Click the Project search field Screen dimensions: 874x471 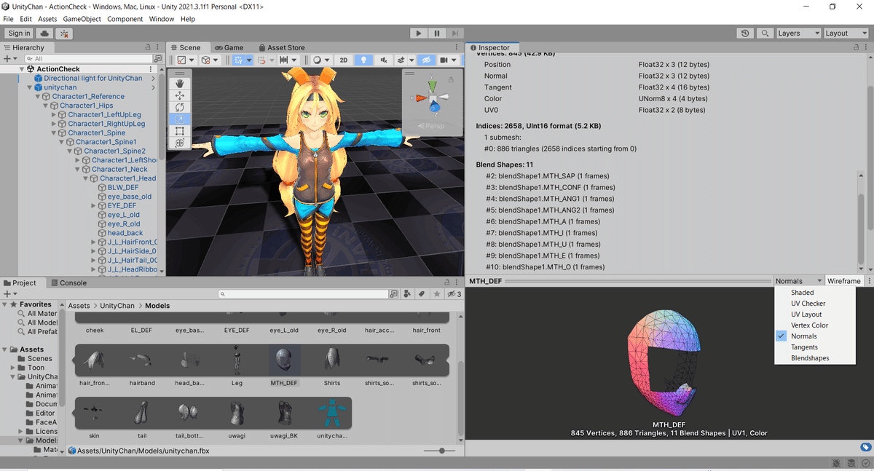(x=304, y=294)
